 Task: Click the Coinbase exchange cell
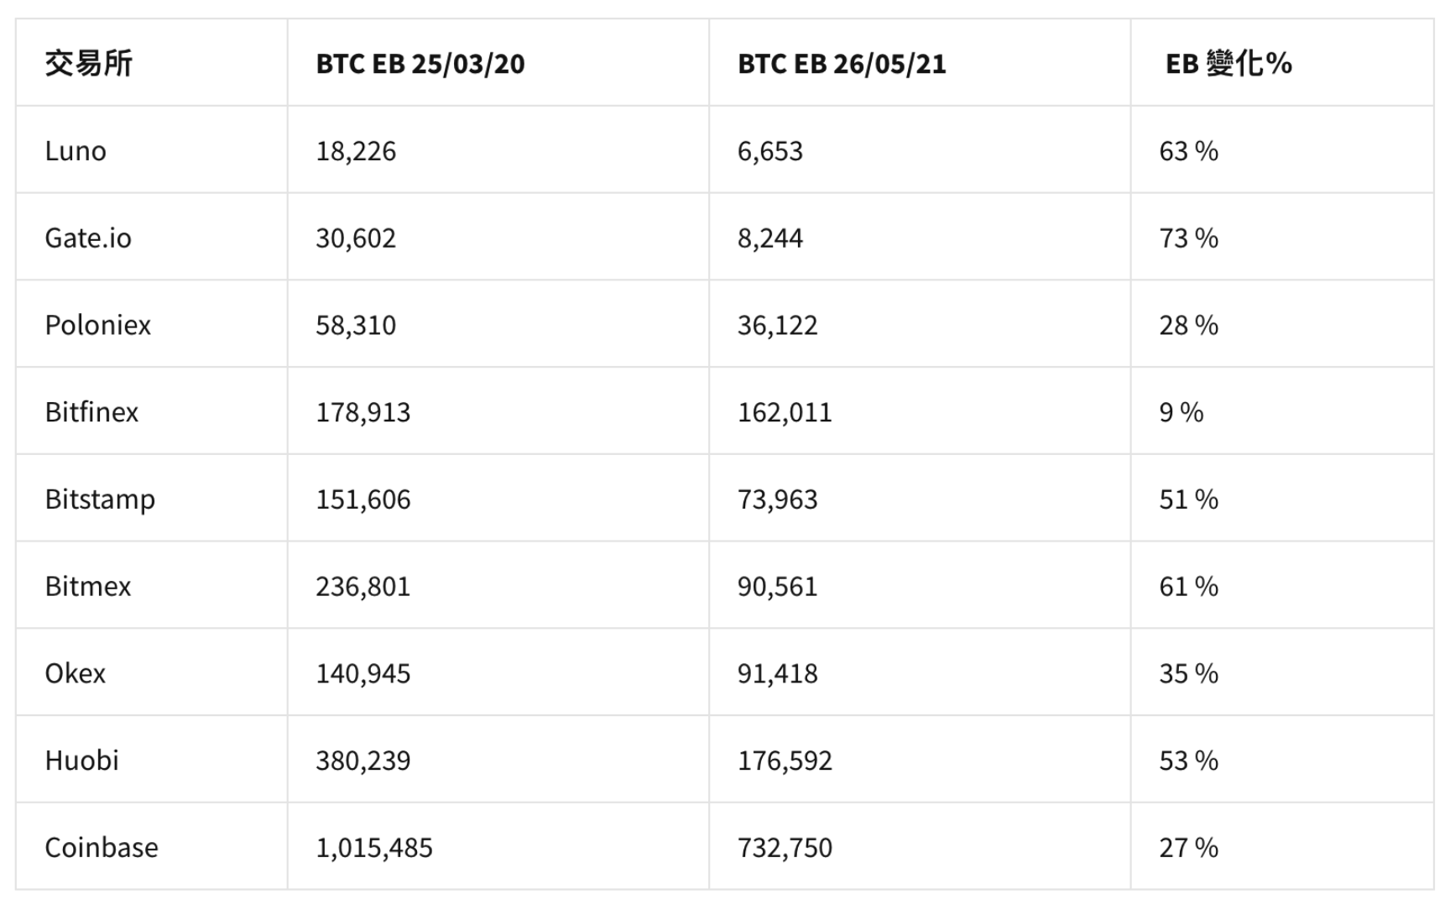tap(102, 847)
